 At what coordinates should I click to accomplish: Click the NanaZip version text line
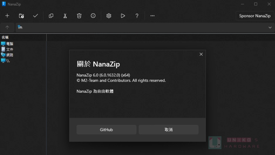point(103,75)
